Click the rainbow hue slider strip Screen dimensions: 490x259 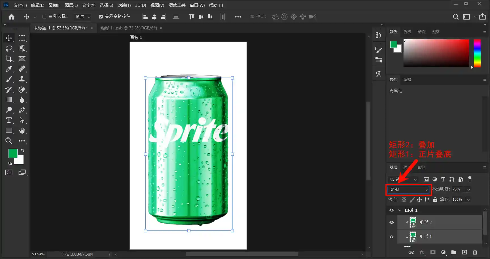click(x=477, y=53)
